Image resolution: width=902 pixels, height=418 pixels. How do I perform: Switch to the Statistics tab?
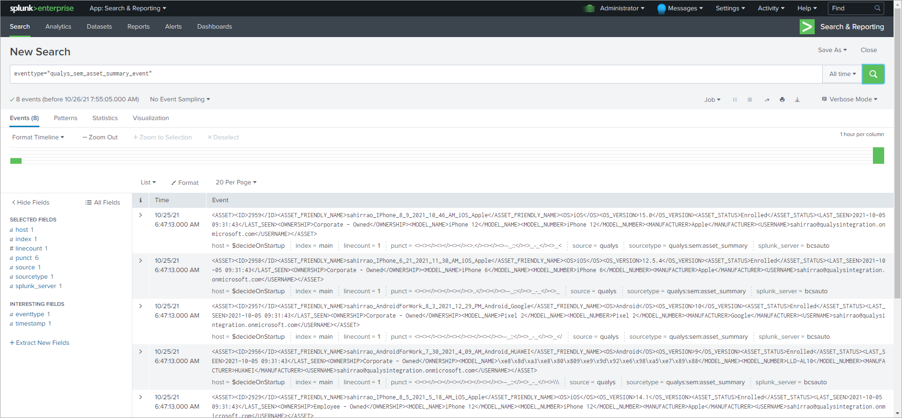[105, 118]
